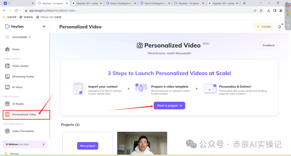This screenshot has width=291, height=156.
Task: Expand the dennis0849 account dropdown
Action: [29, 37]
